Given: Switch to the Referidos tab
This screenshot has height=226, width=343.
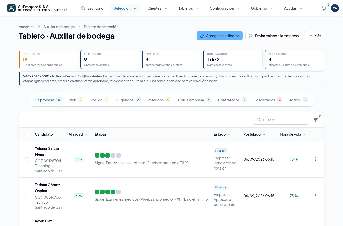Looking at the screenshot, I should (159, 100).
